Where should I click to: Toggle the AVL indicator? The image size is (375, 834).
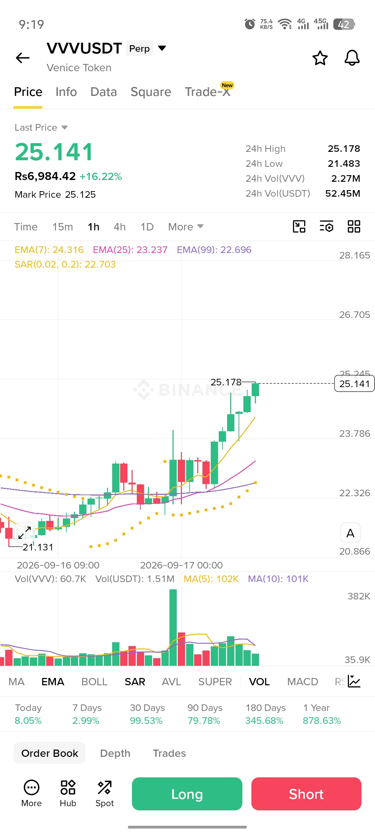pos(172,682)
